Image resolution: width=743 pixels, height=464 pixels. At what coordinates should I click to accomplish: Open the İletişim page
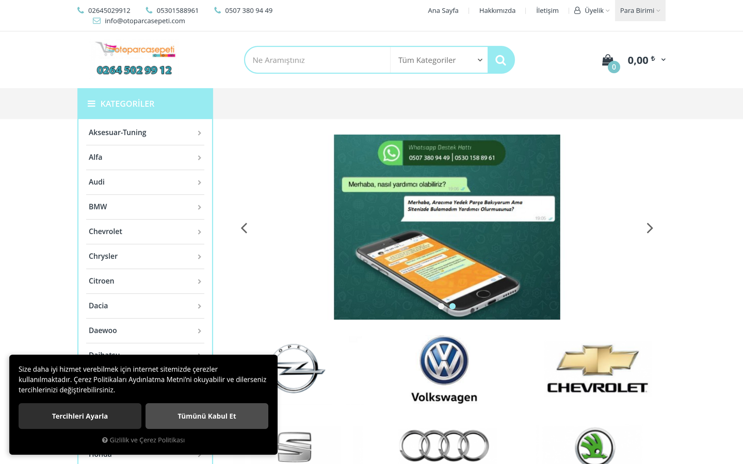point(547,10)
